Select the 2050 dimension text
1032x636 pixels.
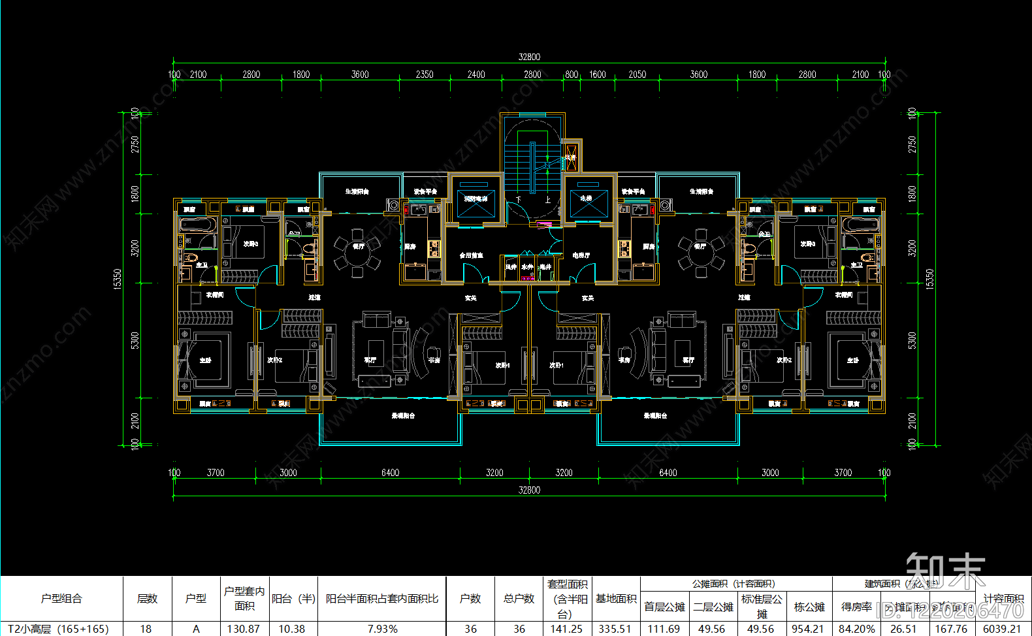coord(637,74)
